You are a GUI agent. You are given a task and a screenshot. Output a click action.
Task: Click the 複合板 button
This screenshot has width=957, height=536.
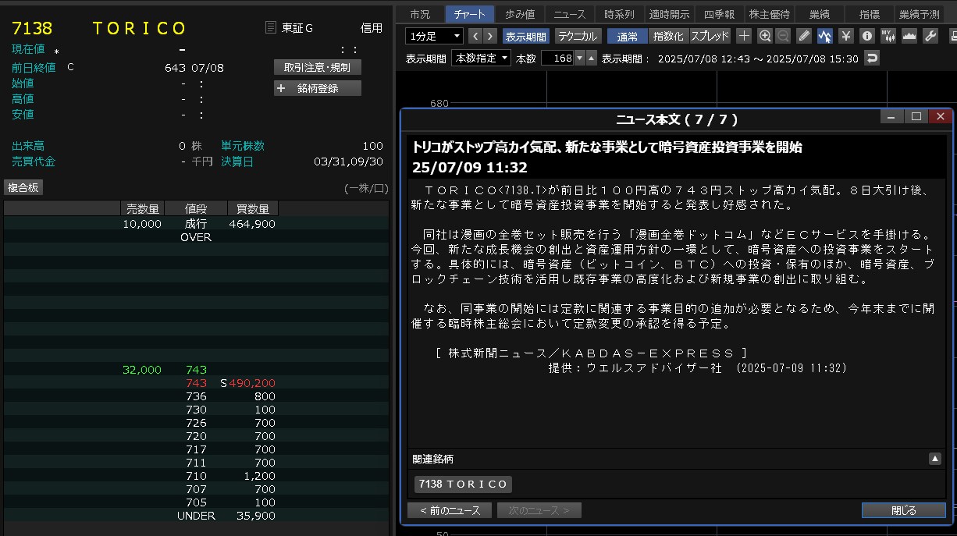(x=24, y=187)
